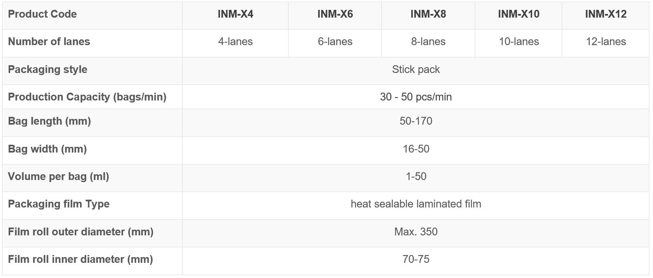Select the 30 - 50 pcs/min capacity value
The width and height of the screenshot is (653, 278).
click(x=416, y=97)
